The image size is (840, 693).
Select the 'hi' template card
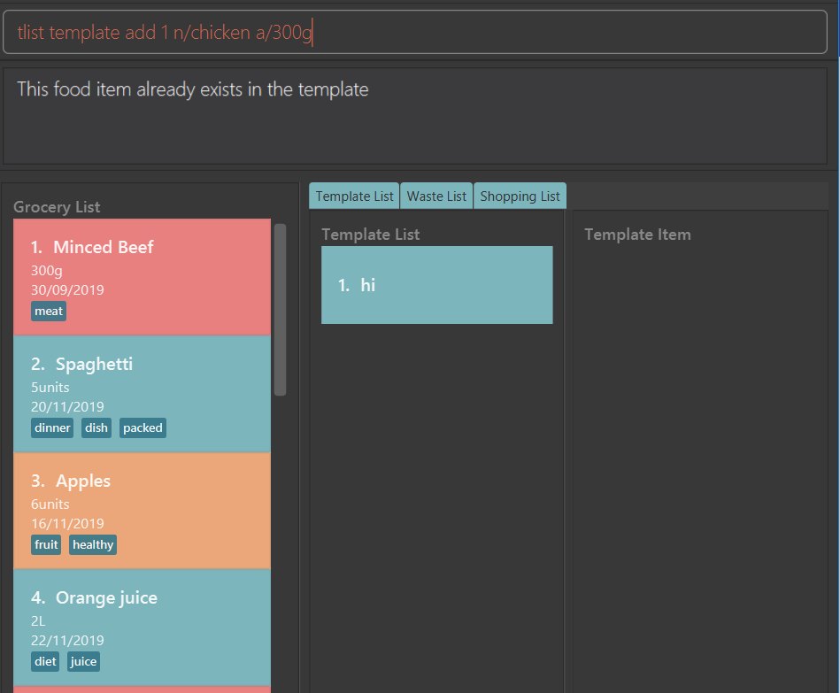(x=436, y=285)
